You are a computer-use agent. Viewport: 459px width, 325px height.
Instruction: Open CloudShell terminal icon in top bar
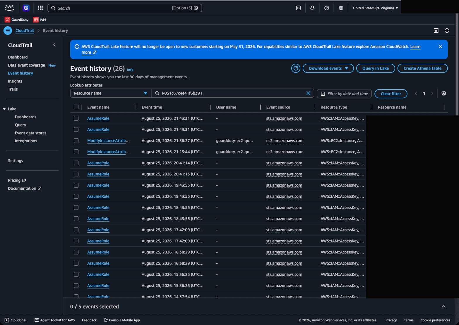(298, 8)
